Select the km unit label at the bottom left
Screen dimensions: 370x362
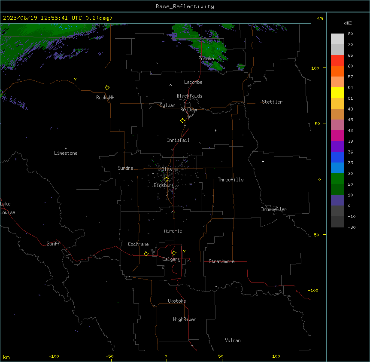click(6, 357)
